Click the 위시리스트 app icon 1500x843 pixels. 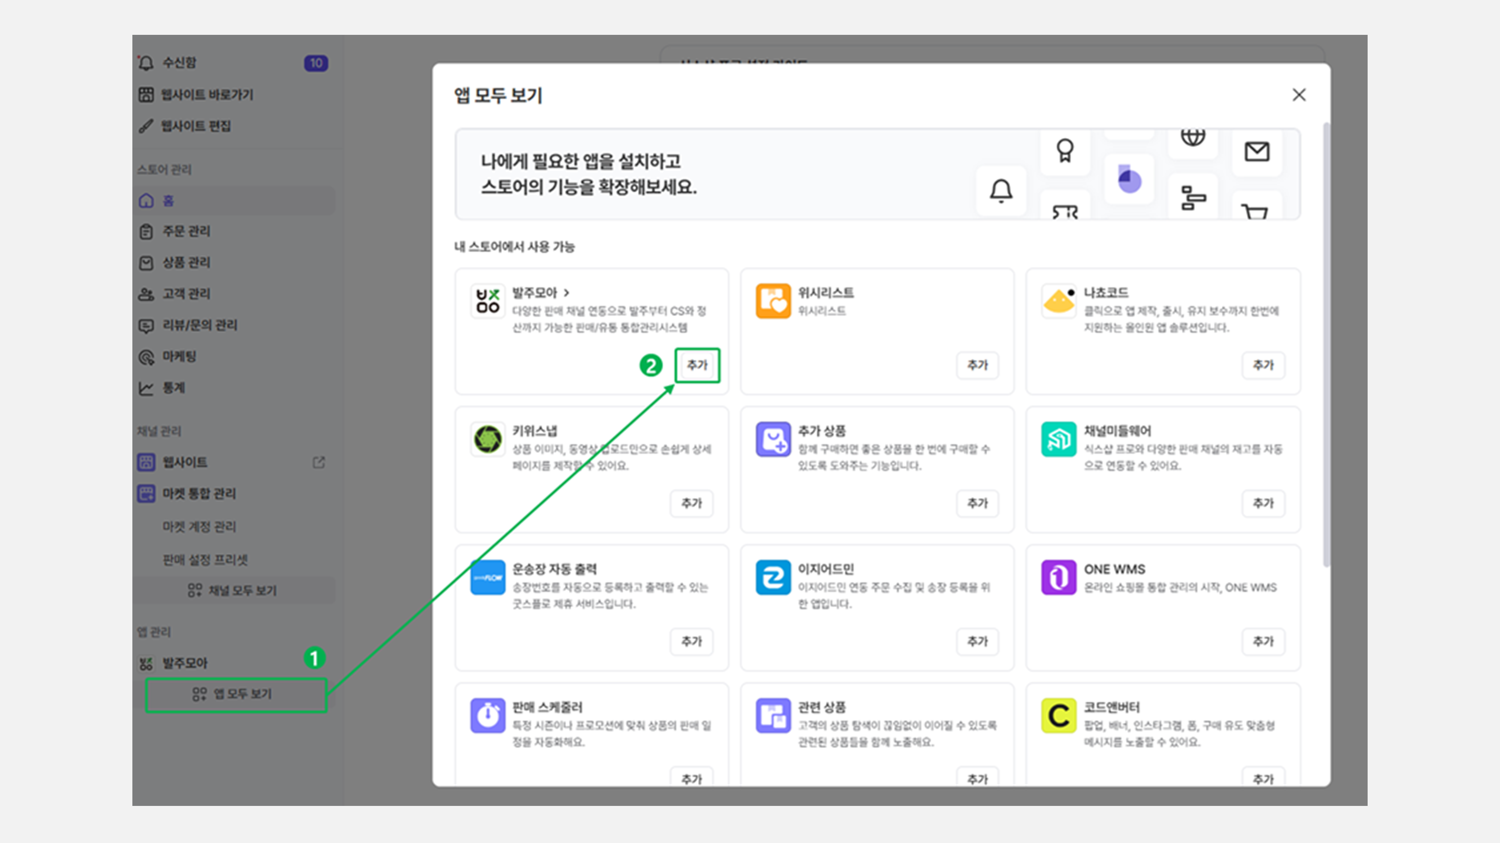[x=773, y=301]
